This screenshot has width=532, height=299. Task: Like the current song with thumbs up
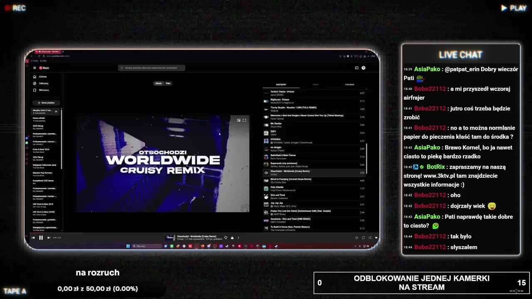click(x=232, y=238)
